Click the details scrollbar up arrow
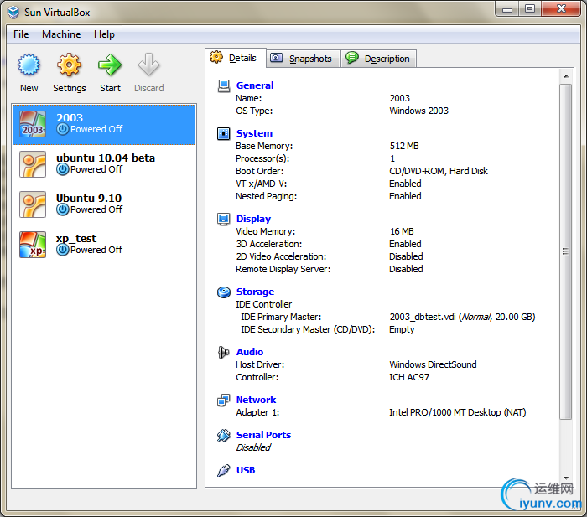The height and width of the screenshot is (517, 587). [x=566, y=76]
